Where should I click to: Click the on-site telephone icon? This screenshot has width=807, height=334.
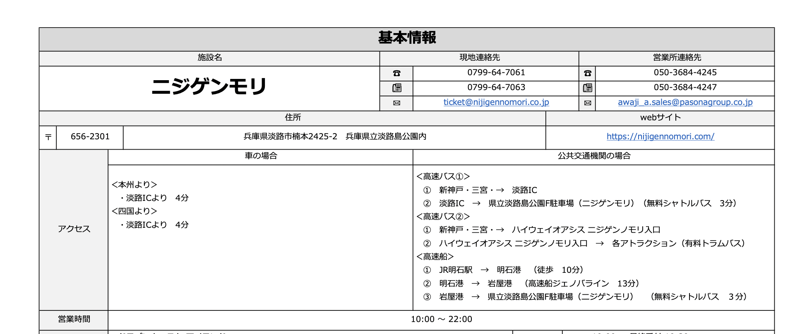pos(396,73)
